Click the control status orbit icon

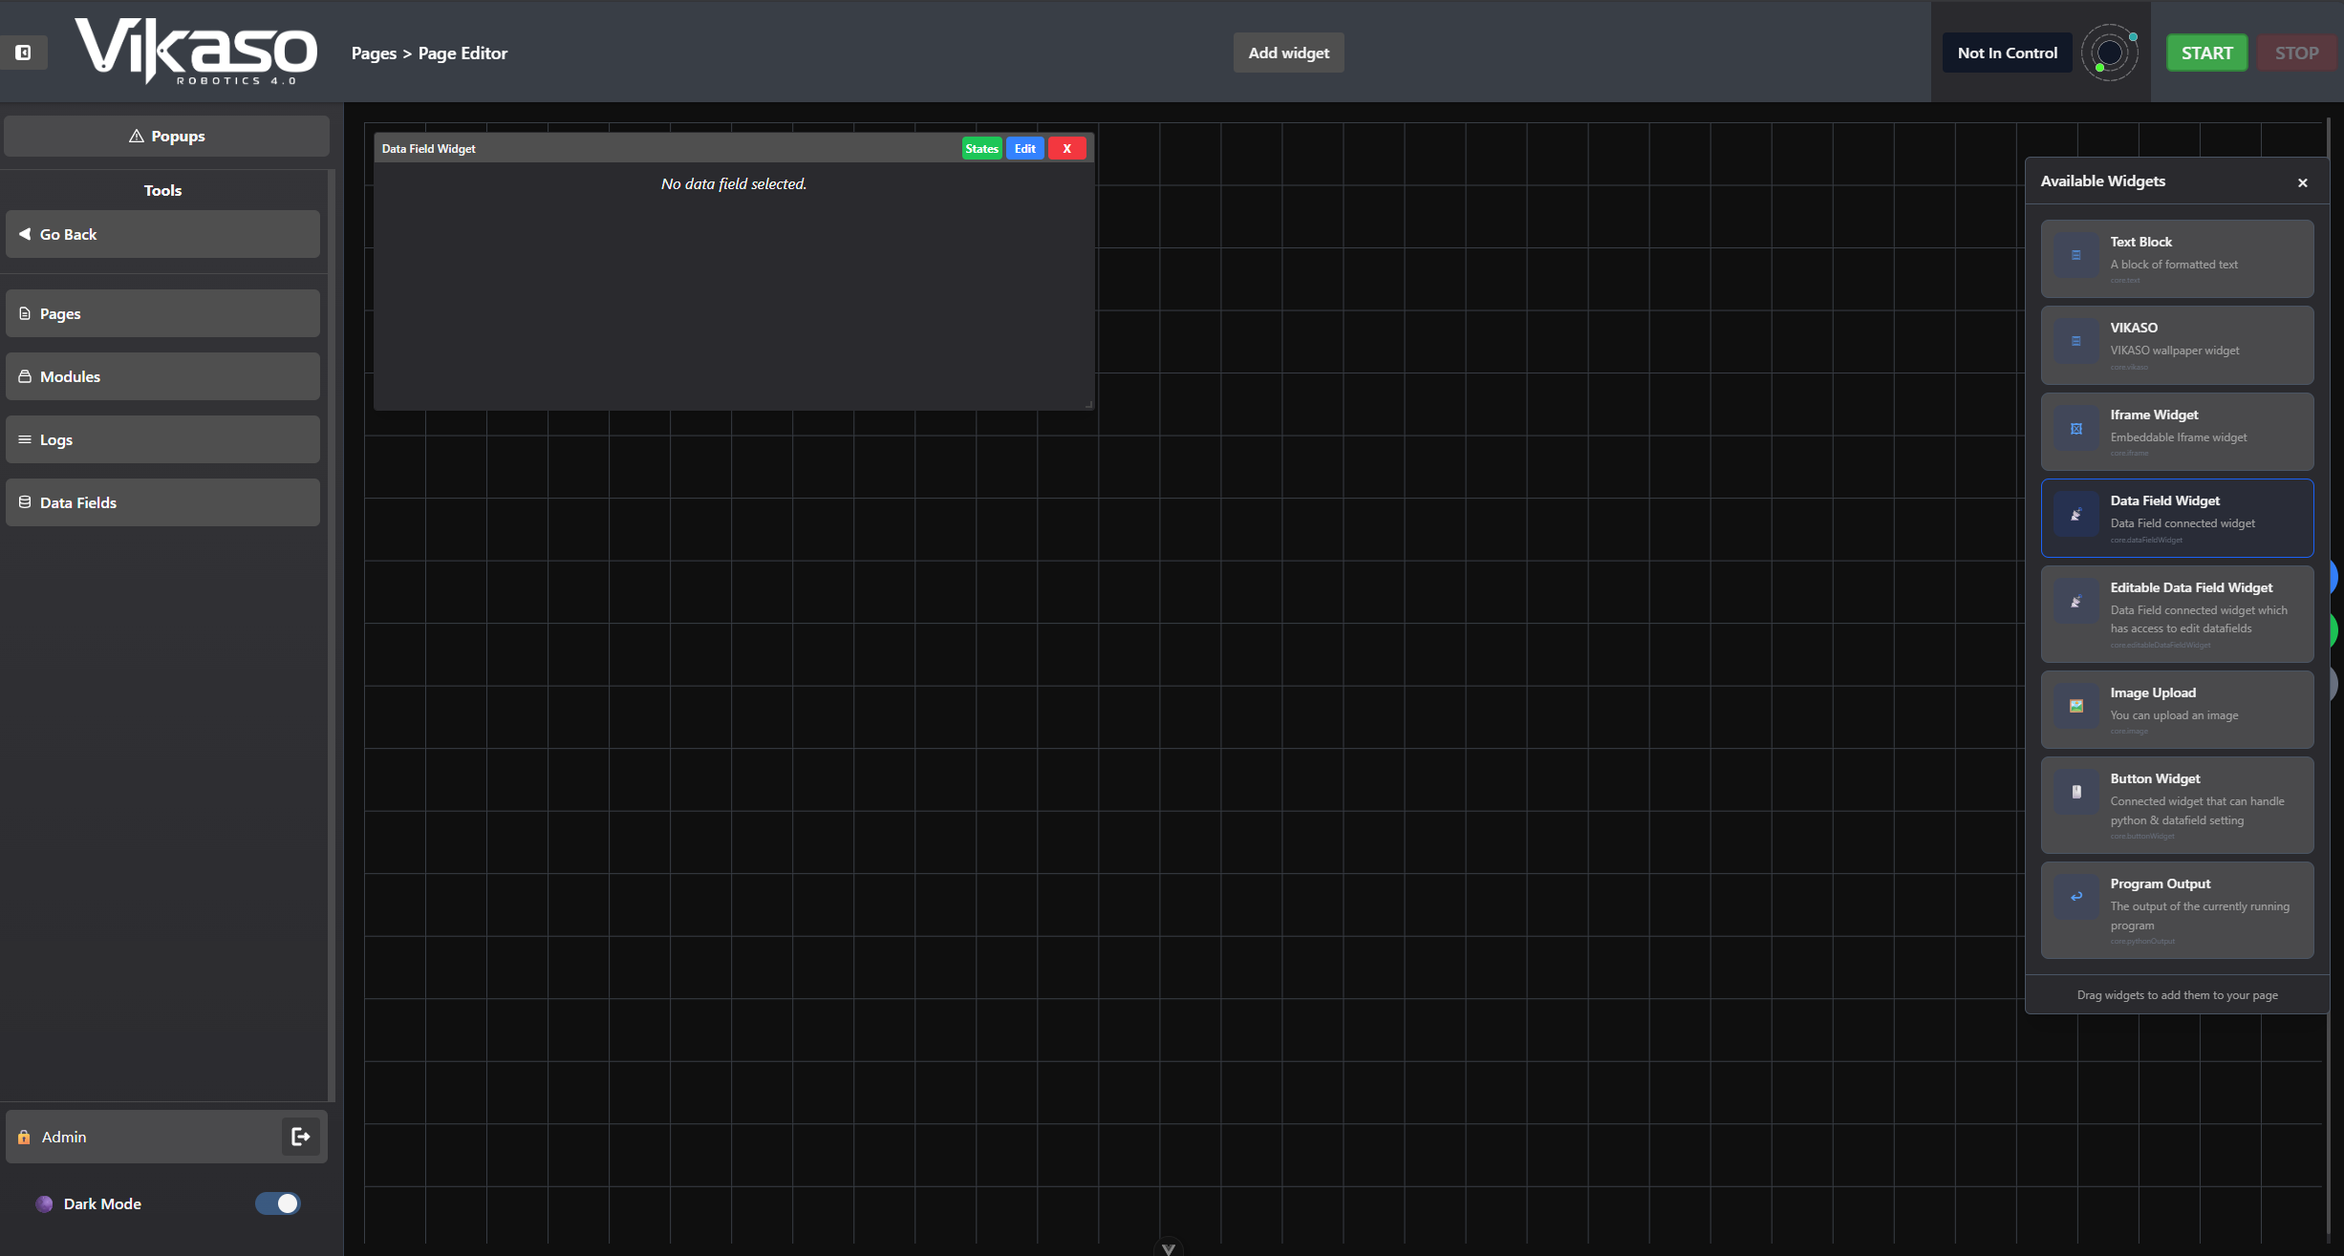(2110, 53)
